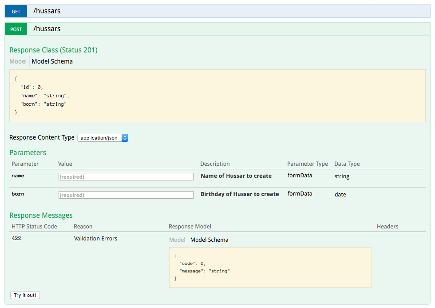This screenshot has width=435, height=308.
Task: Open the application/json dropdown stepper arrows
Action: click(x=125, y=138)
